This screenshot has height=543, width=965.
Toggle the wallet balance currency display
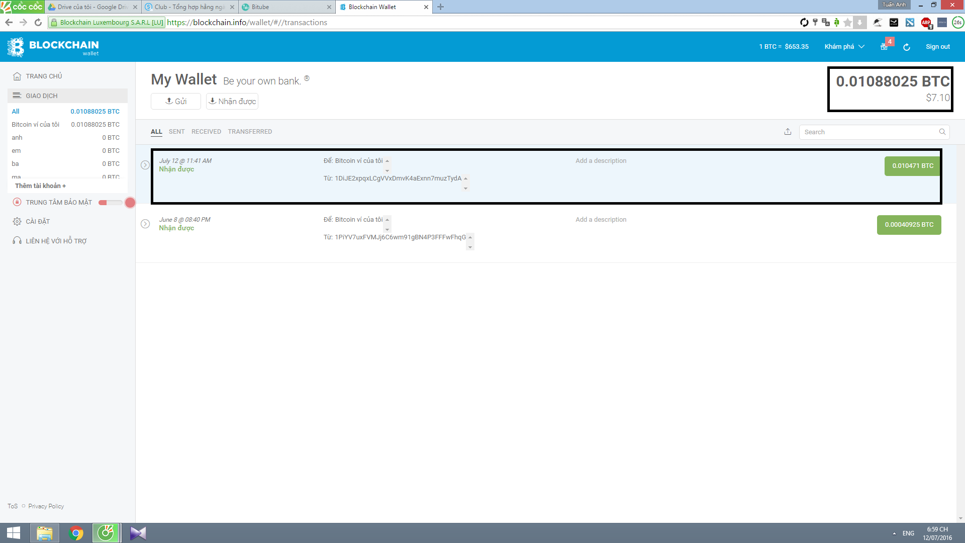(x=892, y=82)
